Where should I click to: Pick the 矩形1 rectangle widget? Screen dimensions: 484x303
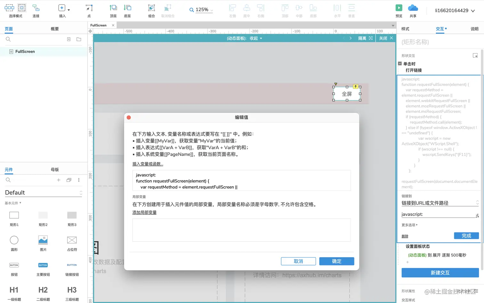pos(14,219)
